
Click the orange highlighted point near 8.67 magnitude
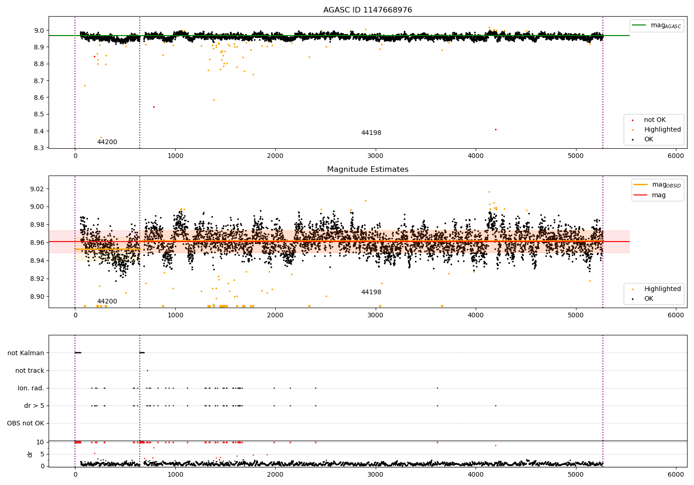85,85
